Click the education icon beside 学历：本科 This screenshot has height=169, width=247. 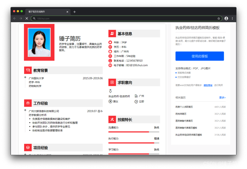pos(110,47)
